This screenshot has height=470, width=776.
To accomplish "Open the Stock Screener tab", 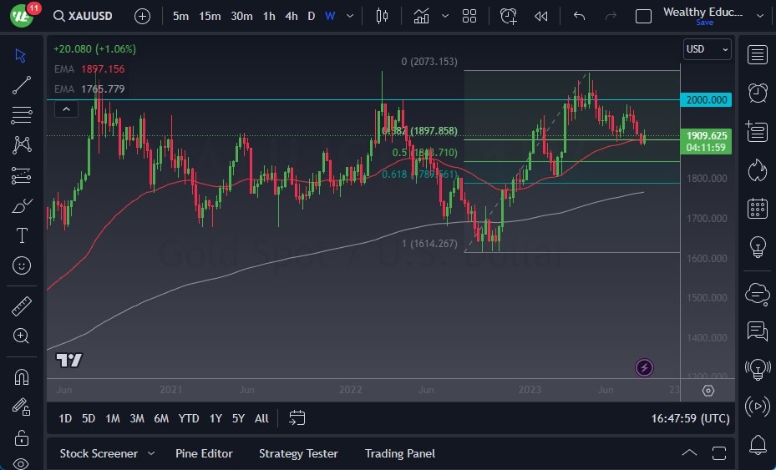I will (x=99, y=453).
